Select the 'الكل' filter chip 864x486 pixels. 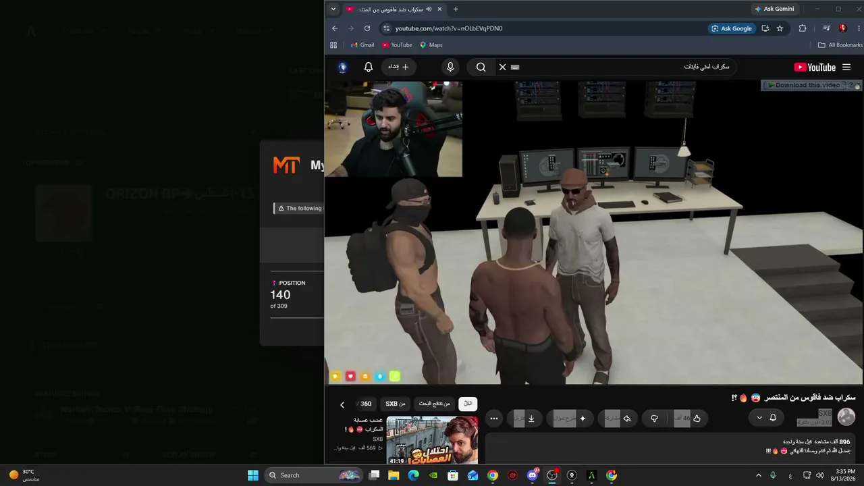pos(468,404)
